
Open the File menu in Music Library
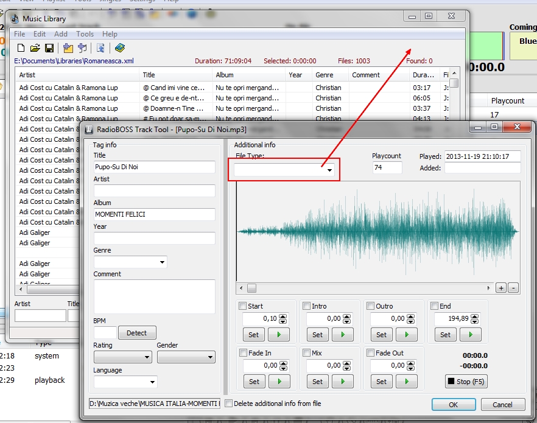19,34
